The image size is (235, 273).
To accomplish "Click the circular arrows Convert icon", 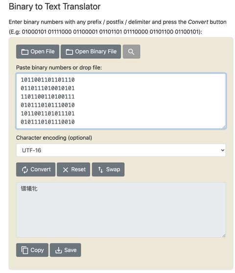I will [25, 170].
